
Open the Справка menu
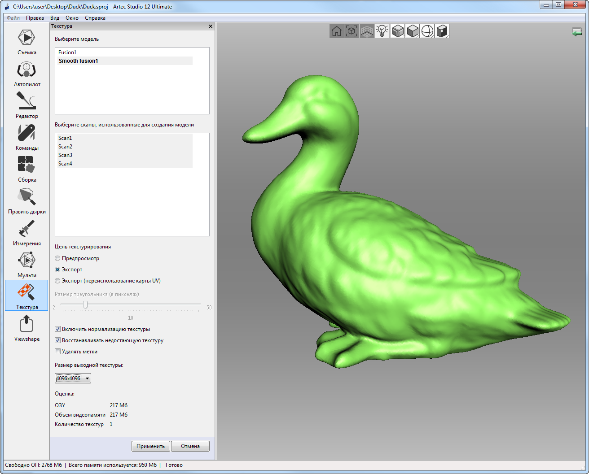[95, 18]
